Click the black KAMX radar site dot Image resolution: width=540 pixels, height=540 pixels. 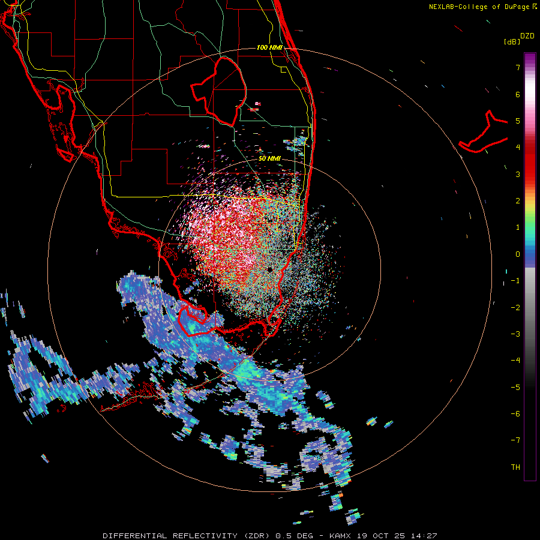pyautogui.click(x=270, y=269)
